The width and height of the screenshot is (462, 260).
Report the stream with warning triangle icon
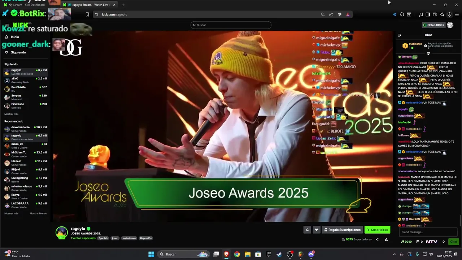click(386, 239)
